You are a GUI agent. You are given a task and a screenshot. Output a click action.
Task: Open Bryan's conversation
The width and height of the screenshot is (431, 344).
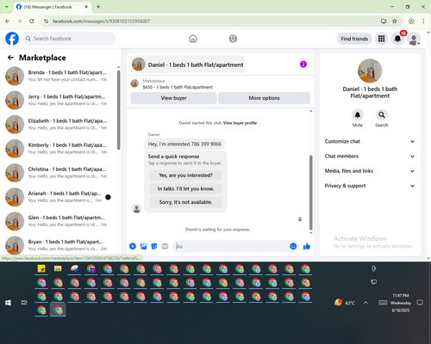59,245
